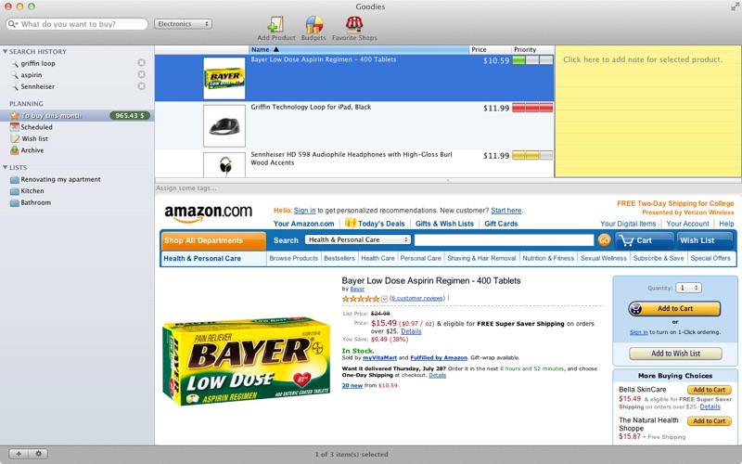Set priority bar for Sennheiser HD 598 row

532,155
